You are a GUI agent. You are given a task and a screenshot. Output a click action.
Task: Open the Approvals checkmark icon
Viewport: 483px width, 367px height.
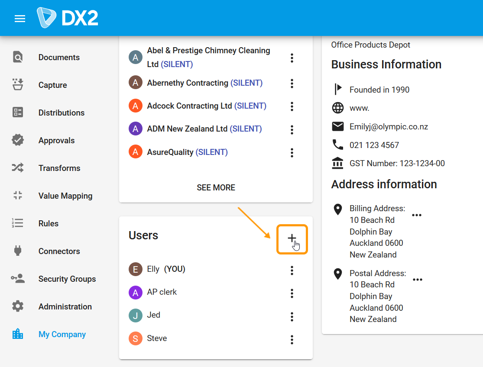click(x=17, y=140)
